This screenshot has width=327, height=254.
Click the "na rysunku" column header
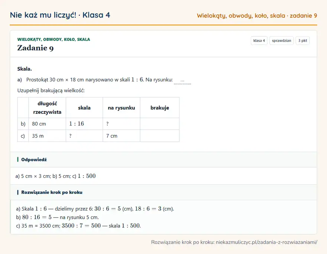click(122, 108)
